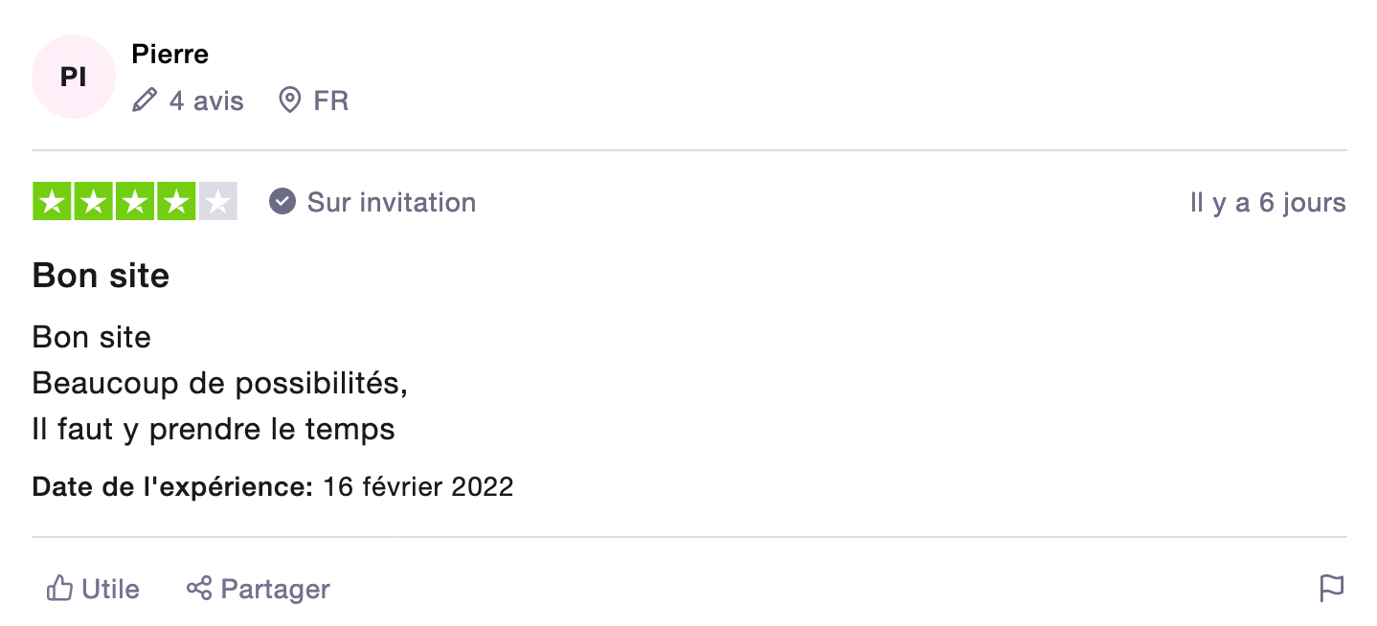Click the FR country label
The image size is (1377, 626).
coord(331,101)
